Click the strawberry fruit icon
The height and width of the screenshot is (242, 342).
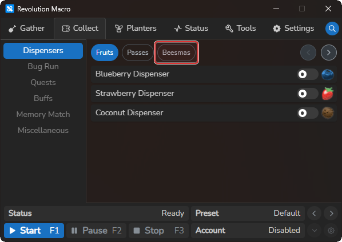[x=328, y=94]
